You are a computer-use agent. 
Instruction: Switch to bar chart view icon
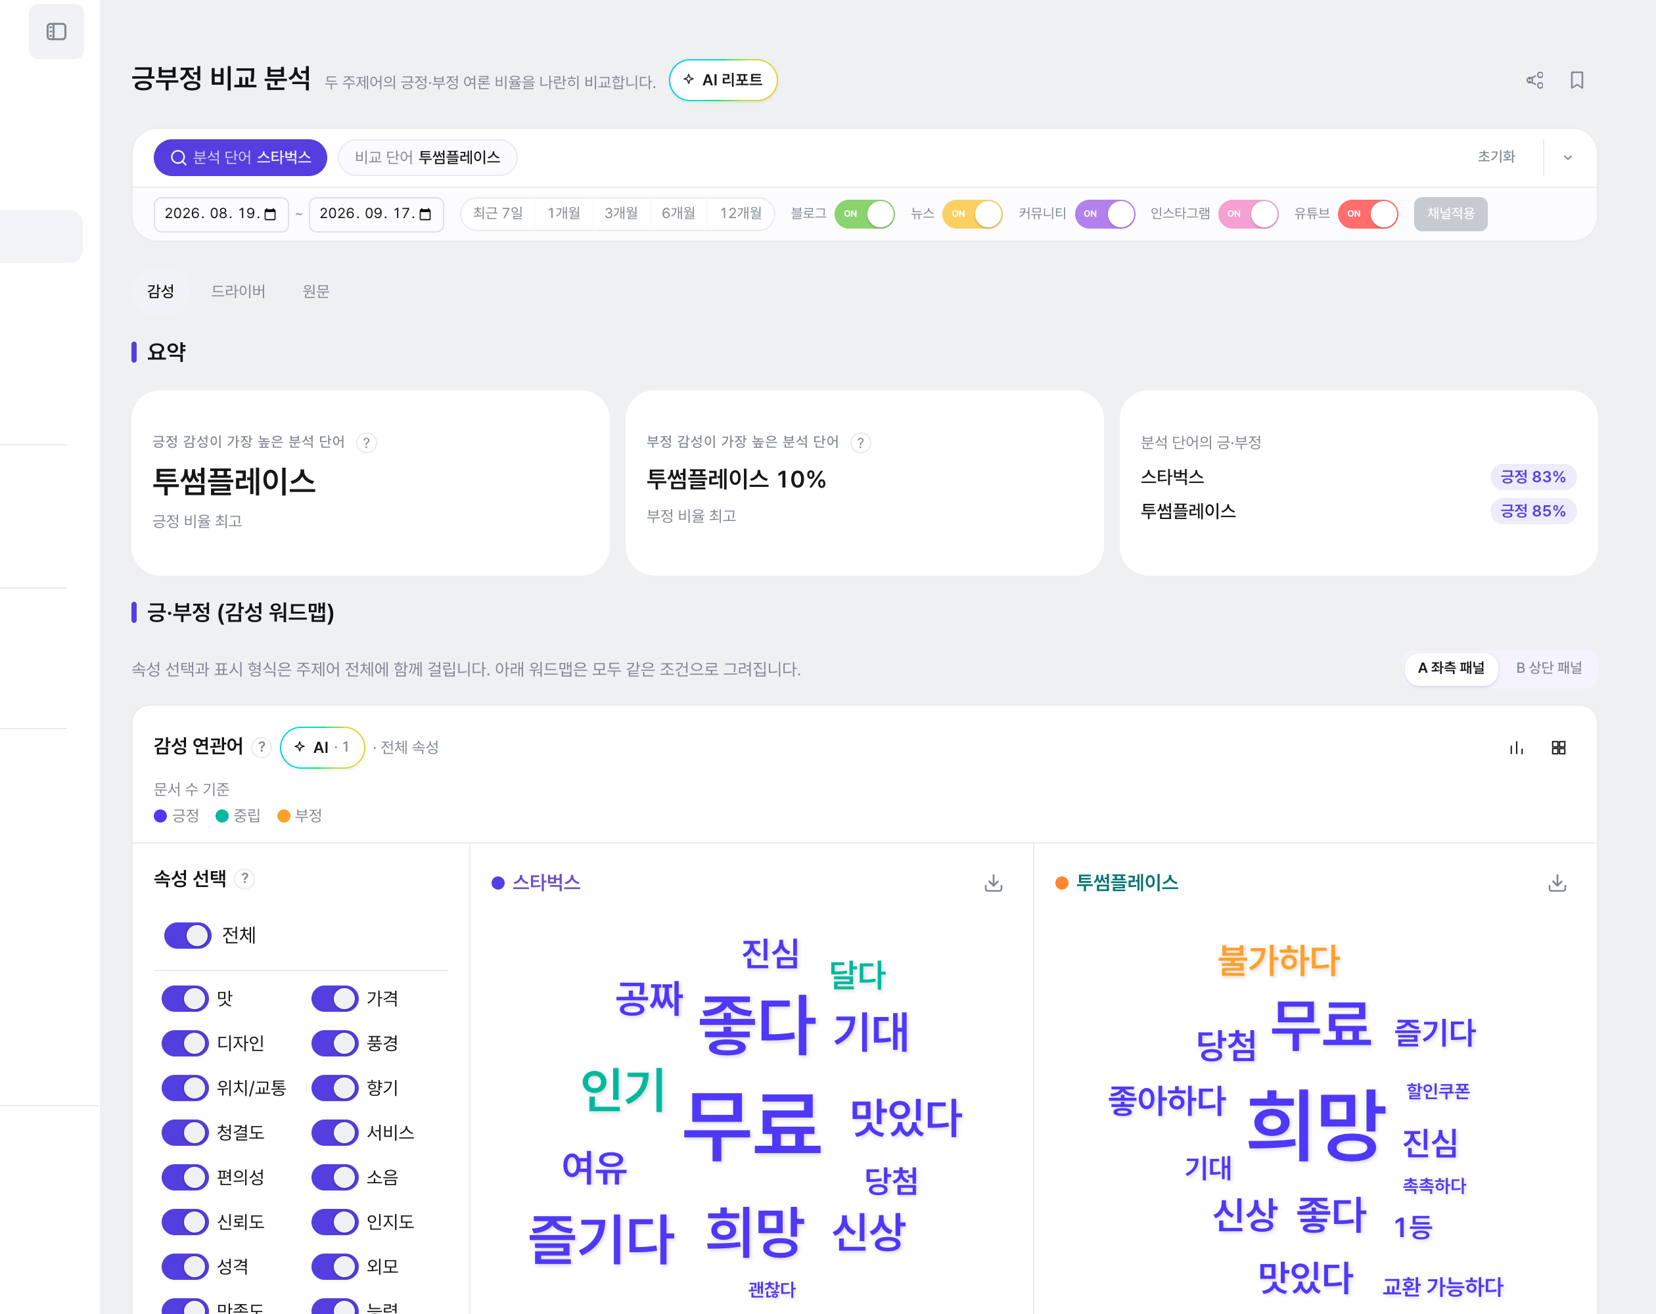(x=1516, y=747)
